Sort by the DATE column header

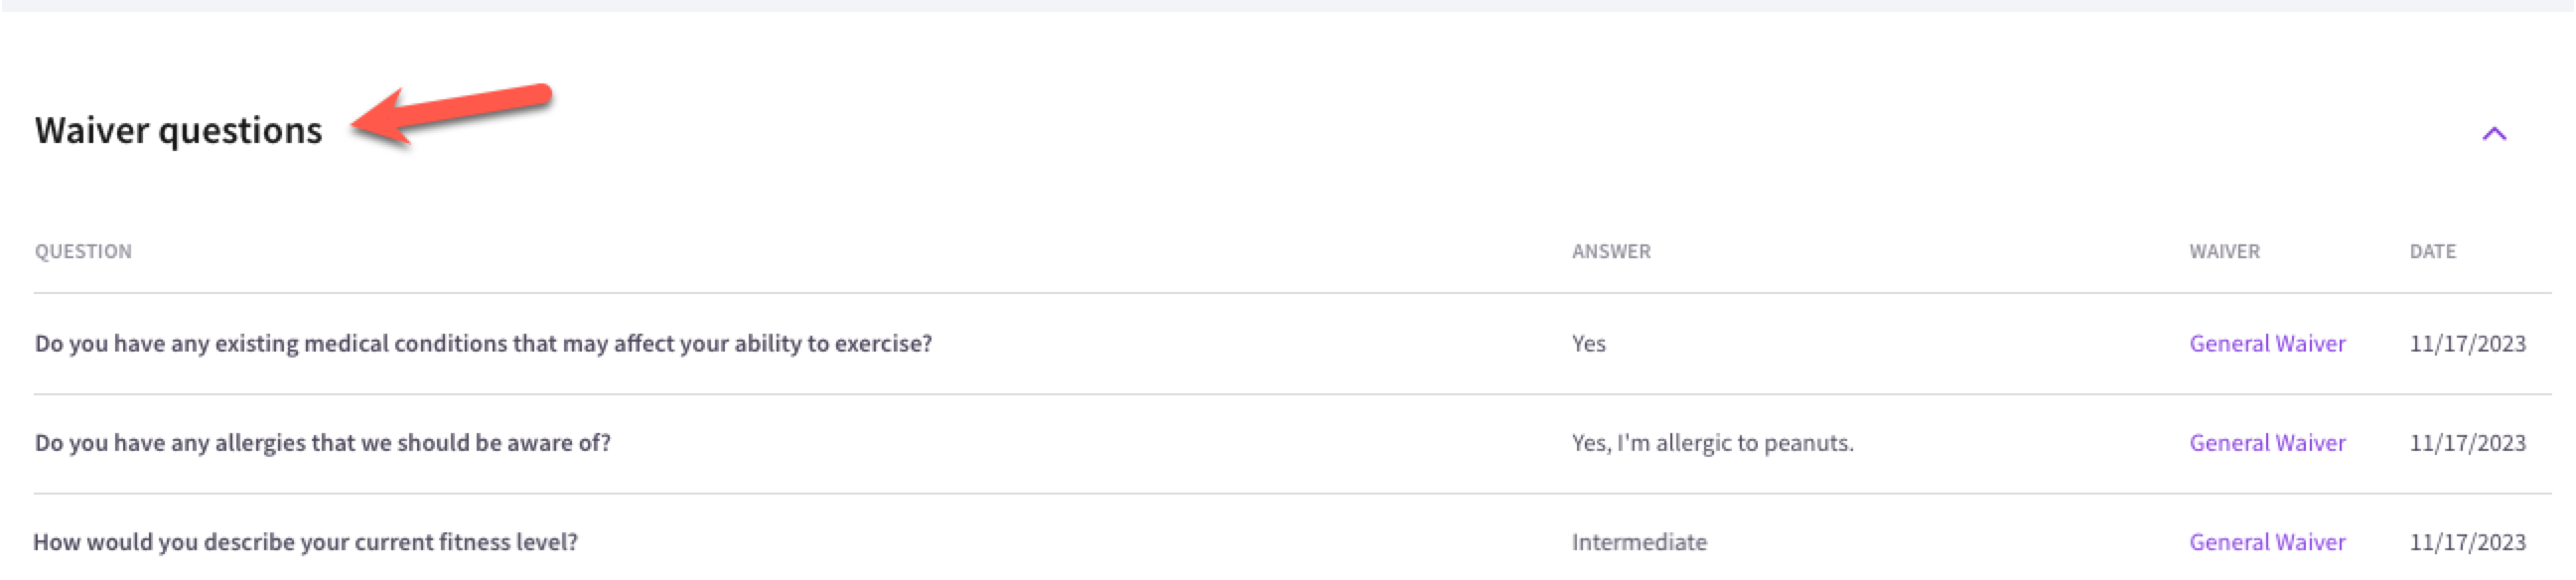[2432, 251]
